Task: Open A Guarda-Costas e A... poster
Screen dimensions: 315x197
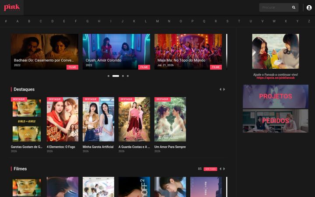Action: point(134,120)
